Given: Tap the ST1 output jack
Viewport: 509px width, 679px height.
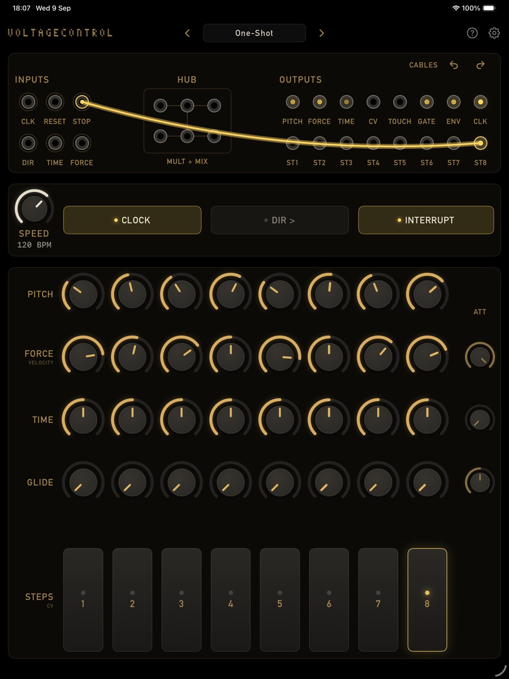Looking at the screenshot, I should tap(292, 143).
